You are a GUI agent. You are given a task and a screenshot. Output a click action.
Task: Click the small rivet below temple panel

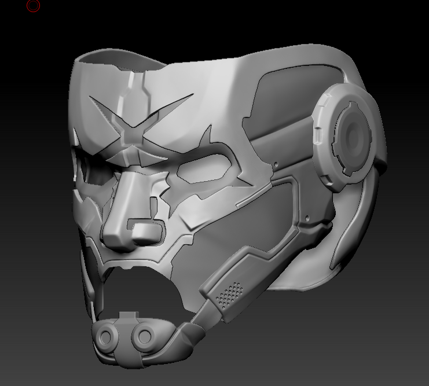point(277,164)
